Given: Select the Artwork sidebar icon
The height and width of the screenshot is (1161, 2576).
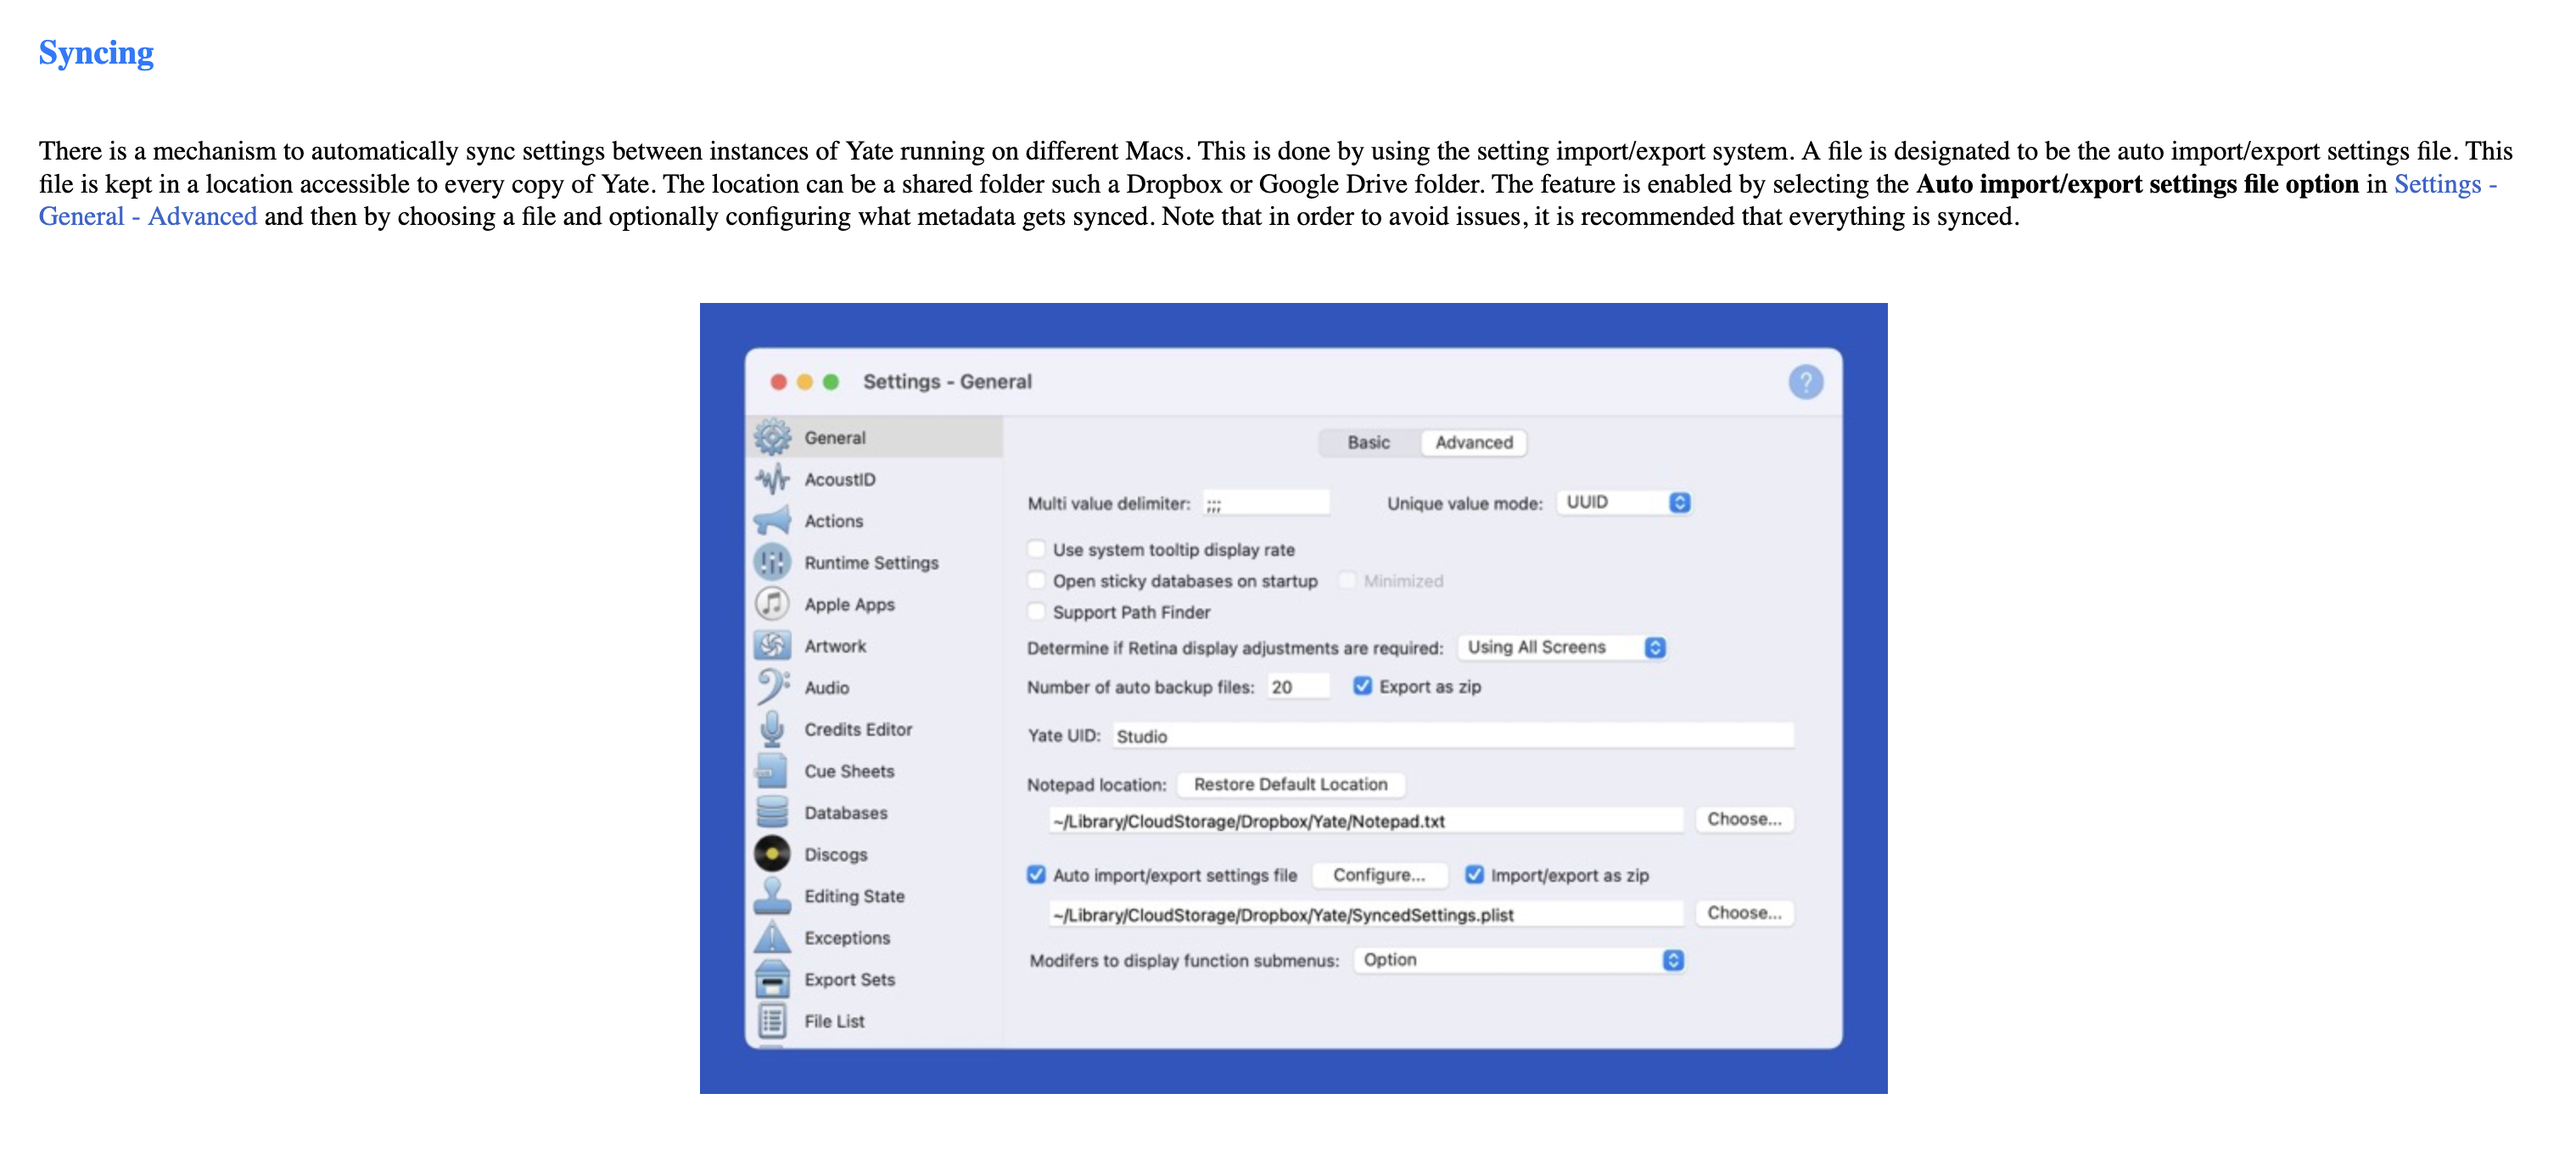Looking at the screenshot, I should tap(772, 646).
